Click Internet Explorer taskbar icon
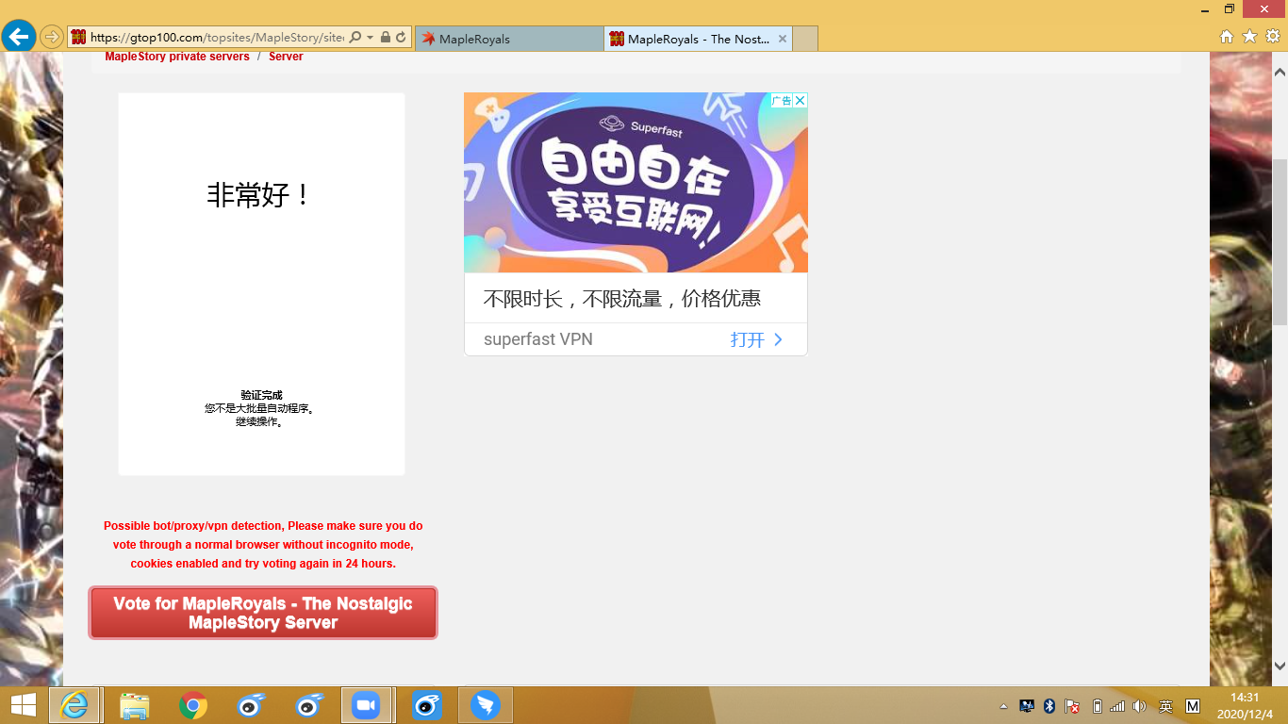Image resolution: width=1288 pixels, height=724 pixels. (74, 705)
